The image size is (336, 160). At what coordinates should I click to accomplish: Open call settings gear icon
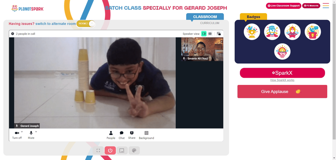13,34
